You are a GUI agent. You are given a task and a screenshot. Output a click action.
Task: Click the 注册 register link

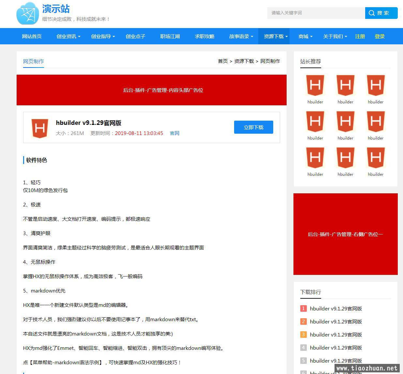[x=360, y=37]
